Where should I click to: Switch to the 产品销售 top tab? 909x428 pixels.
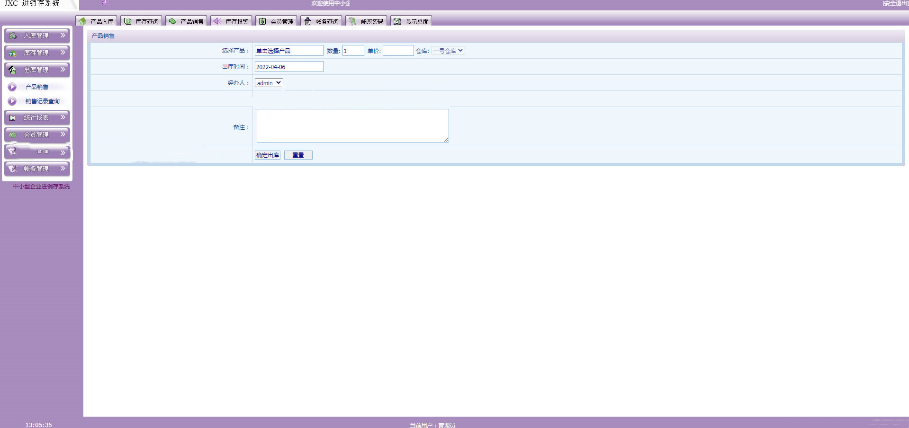click(x=186, y=21)
